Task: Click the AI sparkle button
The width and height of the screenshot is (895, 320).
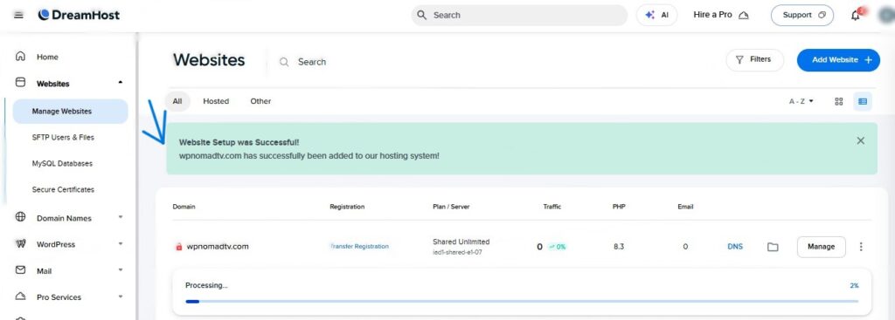Action: [x=657, y=16]
